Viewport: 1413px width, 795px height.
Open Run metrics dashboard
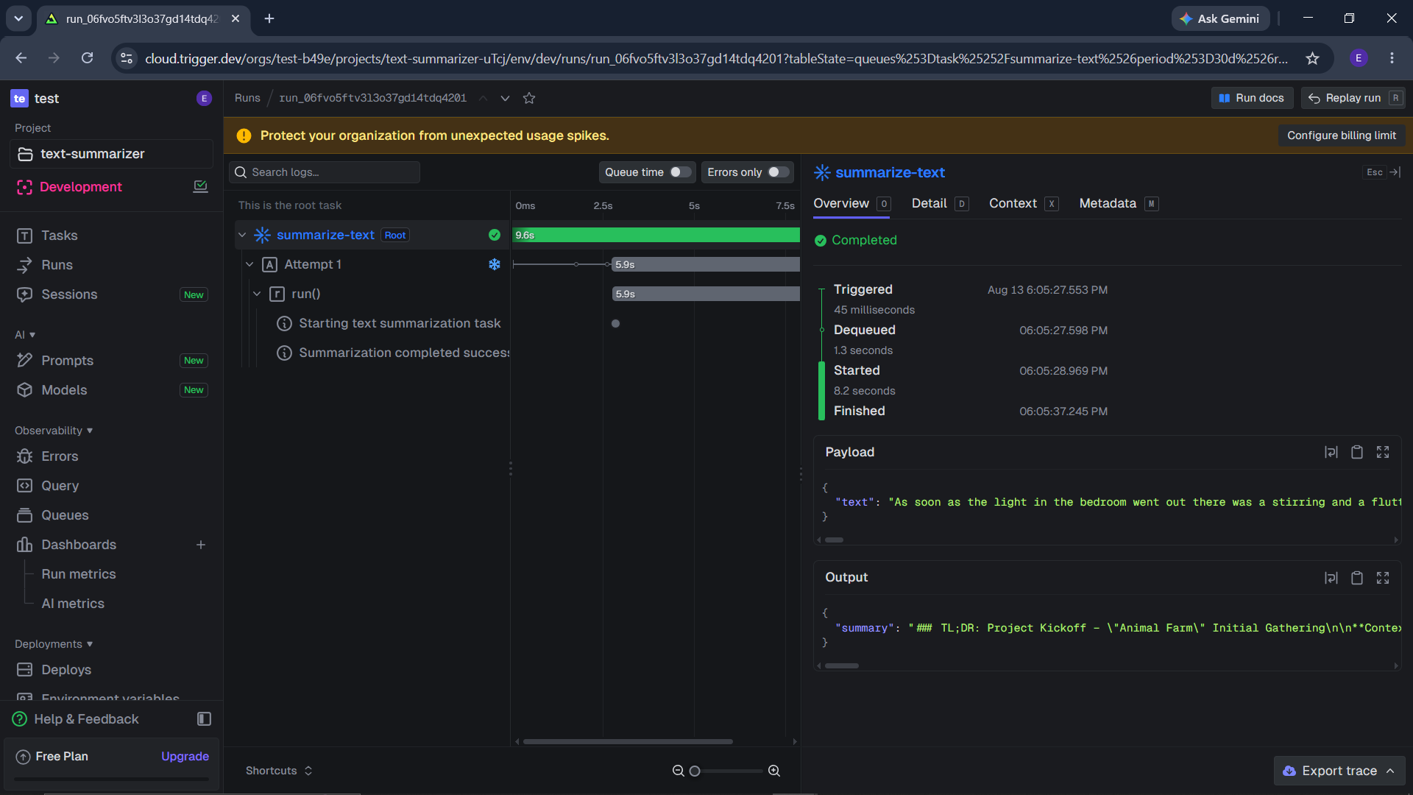point(79,574)
